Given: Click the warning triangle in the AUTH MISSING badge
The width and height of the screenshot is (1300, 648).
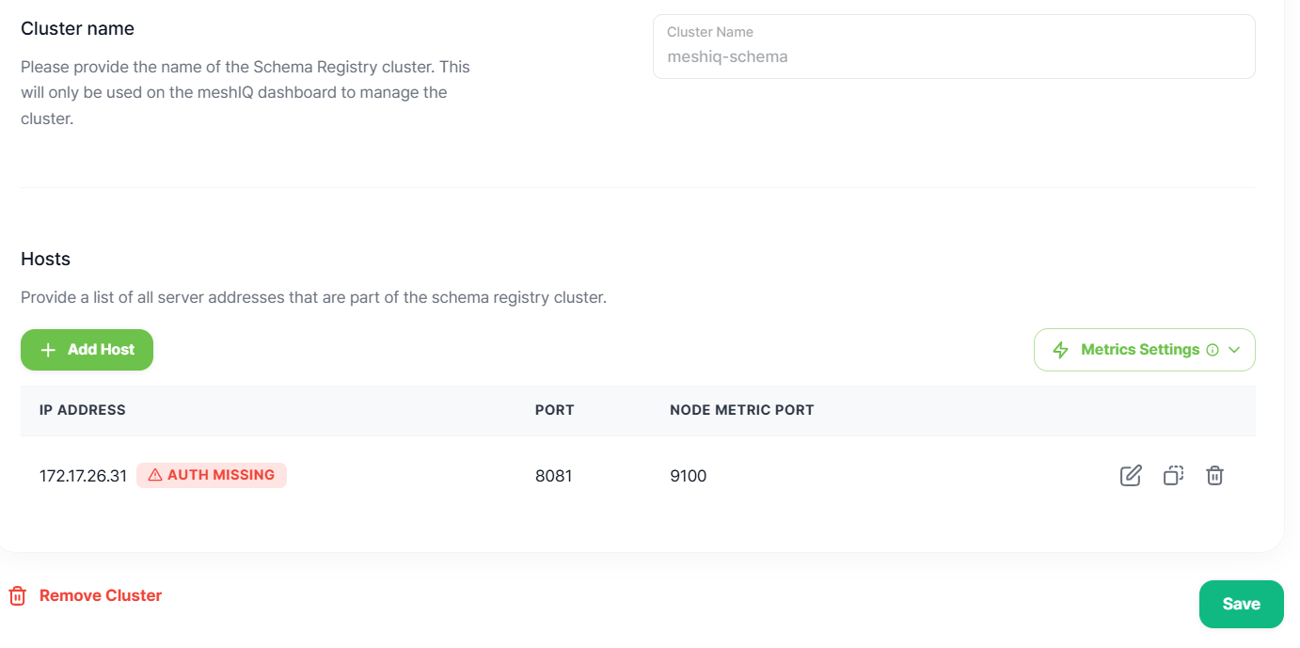Looking at the screenshot, I should pos(155,475).
